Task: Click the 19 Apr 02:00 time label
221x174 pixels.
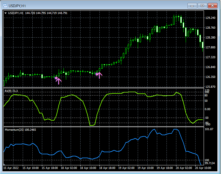Action: [127, 168]
